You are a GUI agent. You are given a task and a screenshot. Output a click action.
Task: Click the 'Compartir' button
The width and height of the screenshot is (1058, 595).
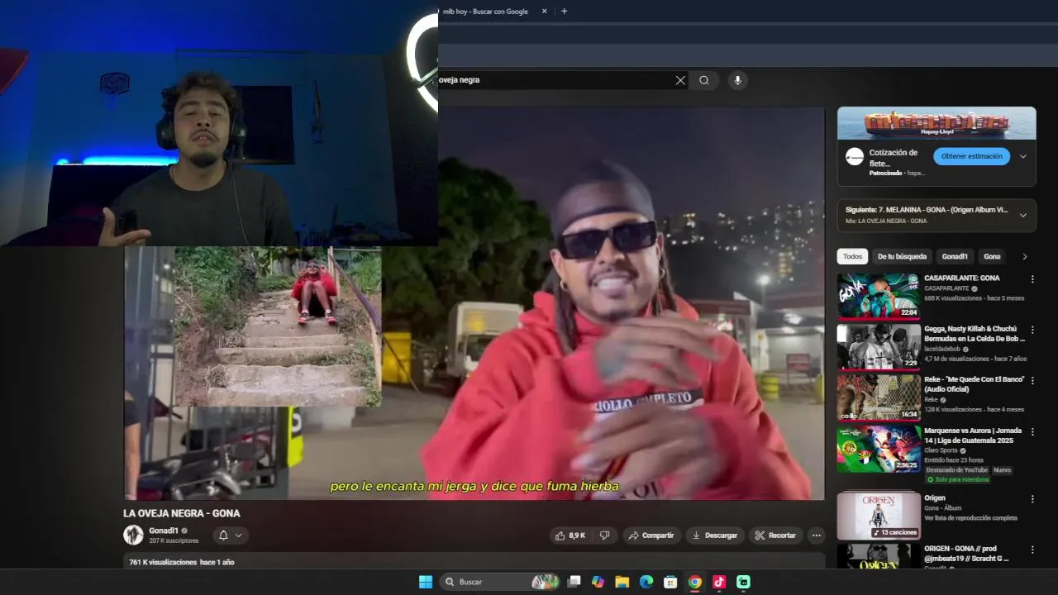[651, 535]
